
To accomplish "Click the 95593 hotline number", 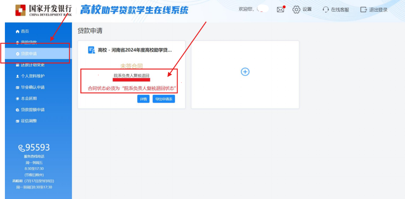I will (x=37, y=148).
